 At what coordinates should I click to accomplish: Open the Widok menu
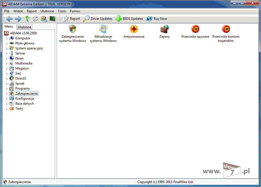[18, 11]
